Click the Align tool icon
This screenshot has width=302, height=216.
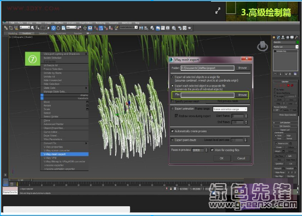(146, 28)
